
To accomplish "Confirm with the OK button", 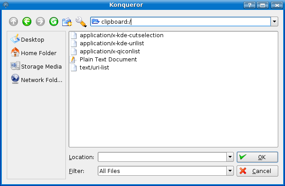I will (x=257, y=157).
